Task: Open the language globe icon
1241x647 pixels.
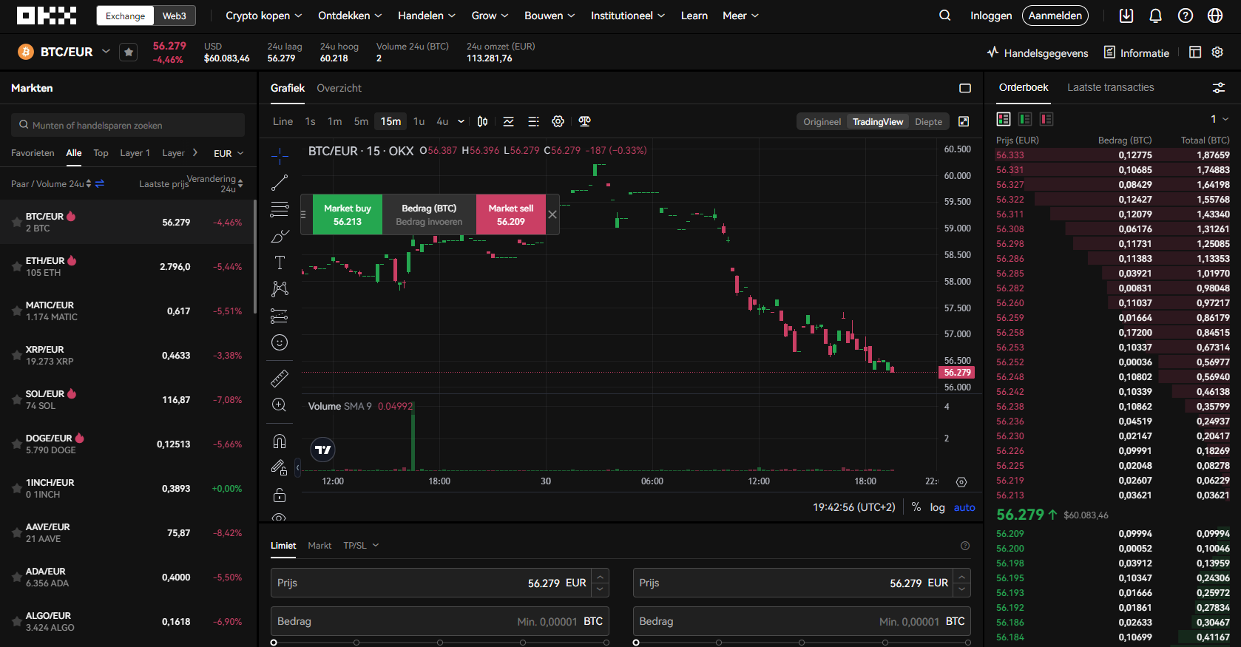Action: tap(1215, 16)
